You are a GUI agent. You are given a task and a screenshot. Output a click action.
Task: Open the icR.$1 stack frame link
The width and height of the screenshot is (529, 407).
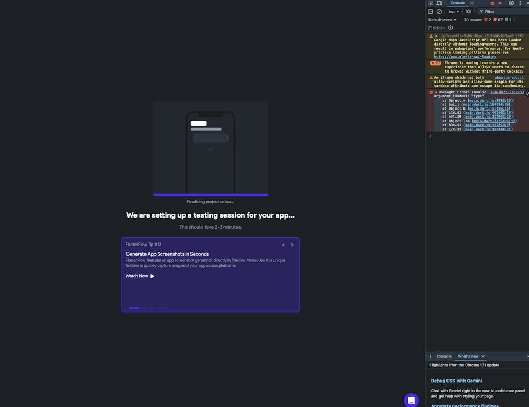[x=488, y=129]
